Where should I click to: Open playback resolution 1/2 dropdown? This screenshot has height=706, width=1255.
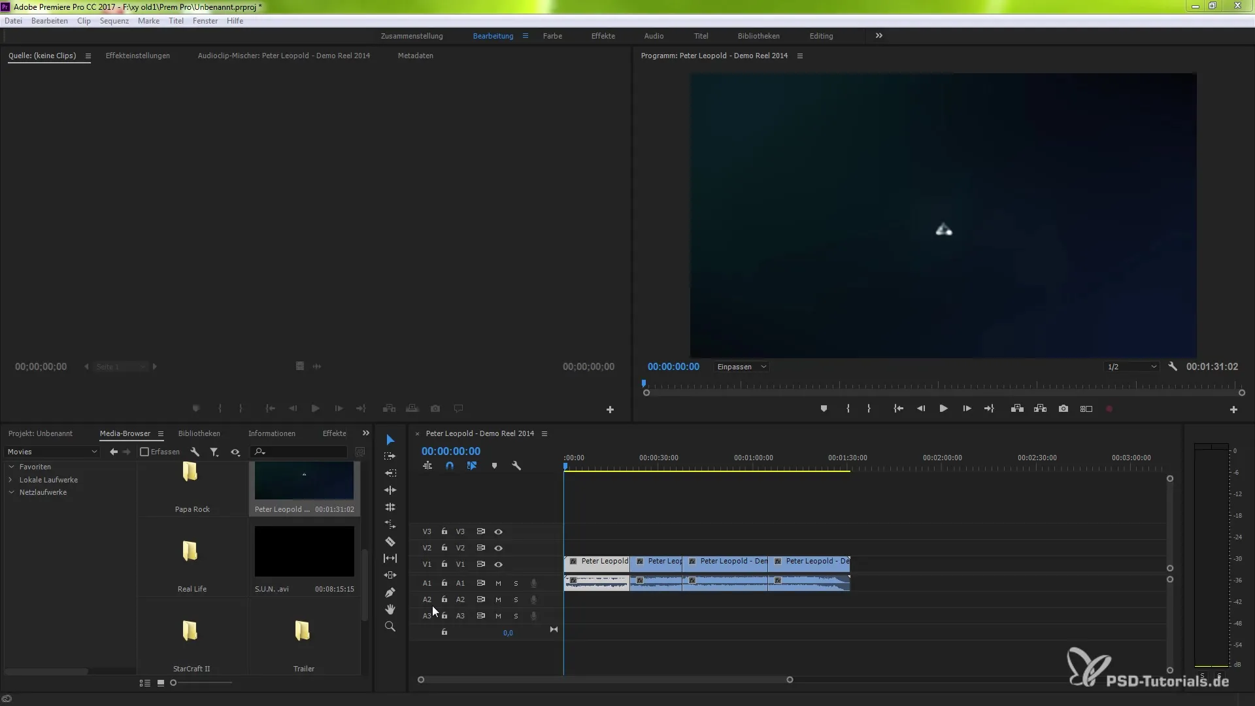[1131, 367]
